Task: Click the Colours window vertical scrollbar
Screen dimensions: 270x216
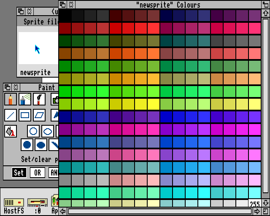Action: pyautogui.click(x=265, y=106)
